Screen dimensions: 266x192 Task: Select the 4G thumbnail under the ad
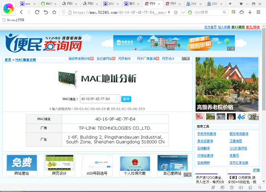coord(242,116)
